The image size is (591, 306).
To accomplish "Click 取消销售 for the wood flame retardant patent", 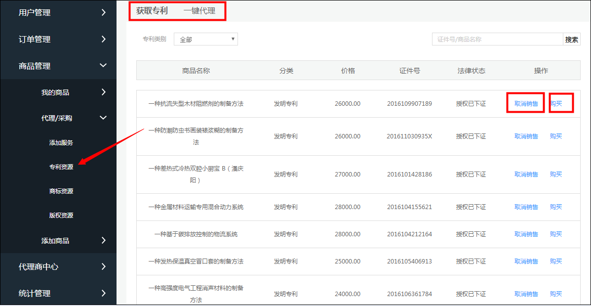I will 525,103.
